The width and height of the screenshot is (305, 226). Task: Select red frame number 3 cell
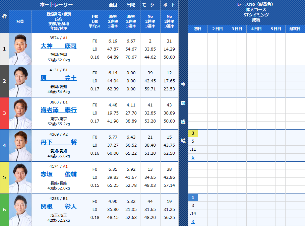pyautogui.click(x=4, y=113)
